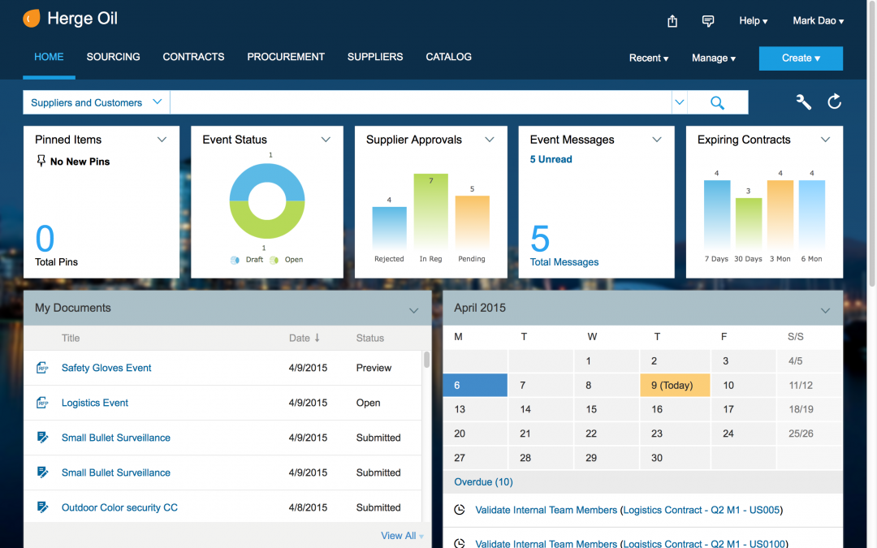Click the Date column sort arrow

click(318, 338)
